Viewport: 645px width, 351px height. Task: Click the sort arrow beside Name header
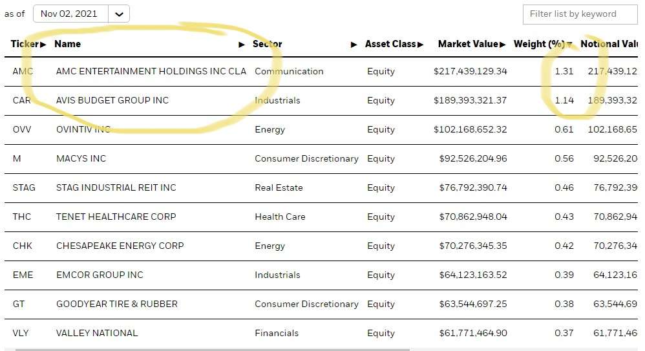point(242,45)
